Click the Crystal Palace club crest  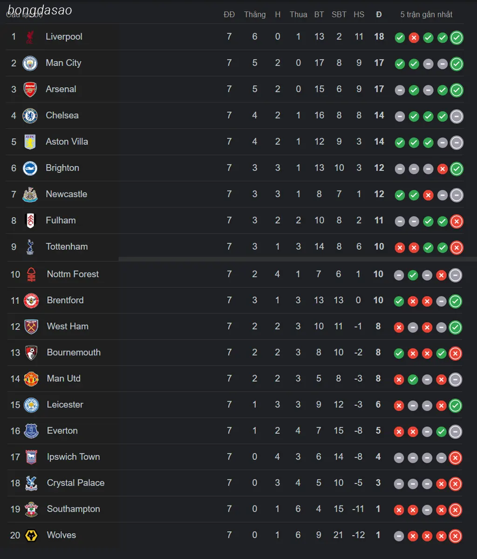pyautogui.click(x=31, y=483)
